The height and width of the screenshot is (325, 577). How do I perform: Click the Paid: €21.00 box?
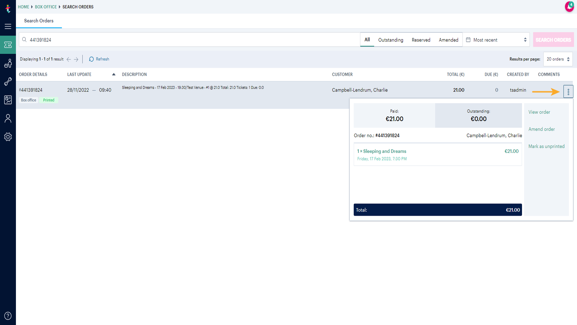(x=394, y=116)
